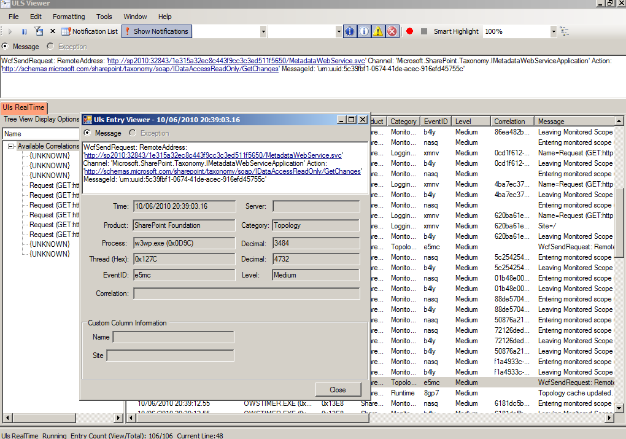Open the Help menu
The image size is (626, 439).
(x=164, y=17)
